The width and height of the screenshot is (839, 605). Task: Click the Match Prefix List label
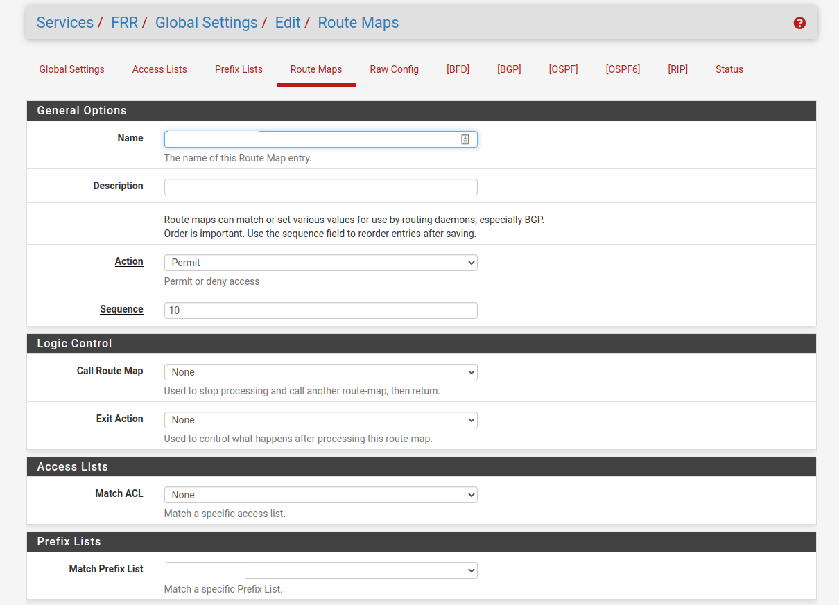coord(106,569)
